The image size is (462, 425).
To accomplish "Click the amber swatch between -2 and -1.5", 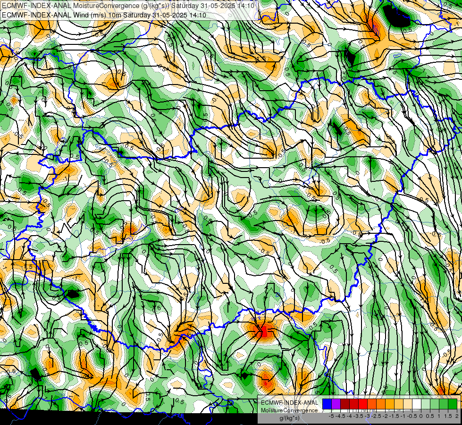I will coord(390,404).
